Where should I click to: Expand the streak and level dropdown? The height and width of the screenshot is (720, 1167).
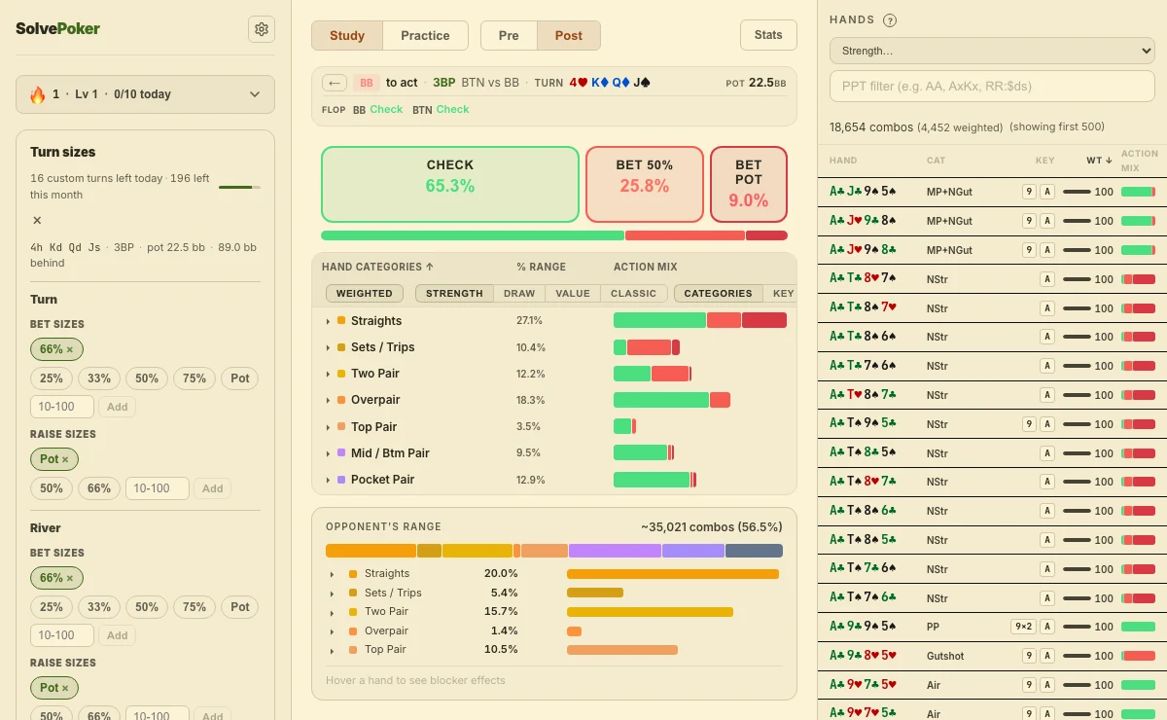[145, 94]
